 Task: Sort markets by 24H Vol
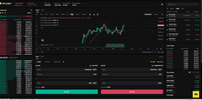tap(175, 12)
